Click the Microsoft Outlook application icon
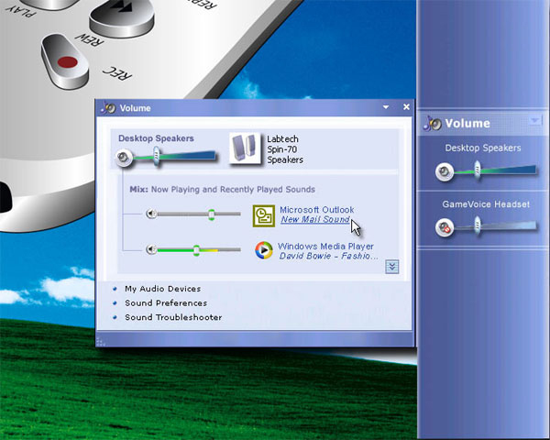 264,215
